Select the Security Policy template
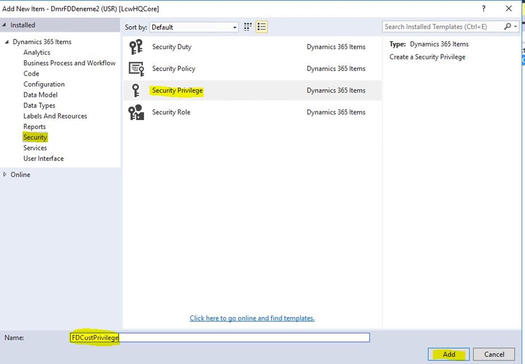This screenshot has width=525, height=364. click(x=252, y=69)
